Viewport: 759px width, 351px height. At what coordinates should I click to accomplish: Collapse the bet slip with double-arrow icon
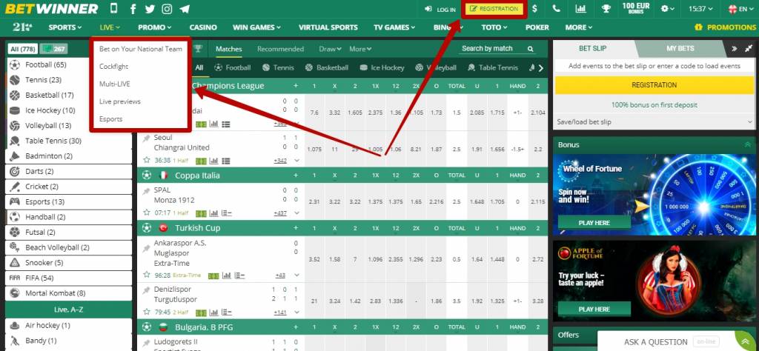(x=735, y=48)
